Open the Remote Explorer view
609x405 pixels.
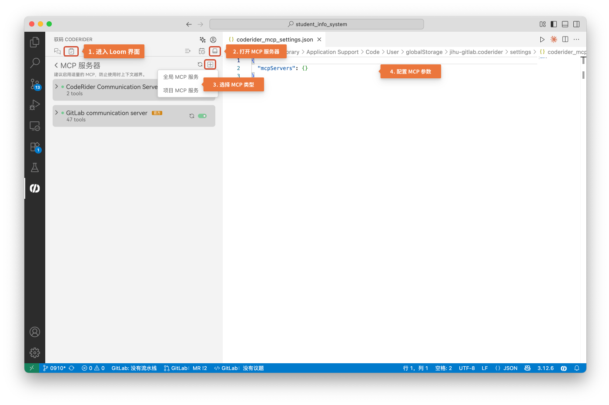[x=35, y=126]
